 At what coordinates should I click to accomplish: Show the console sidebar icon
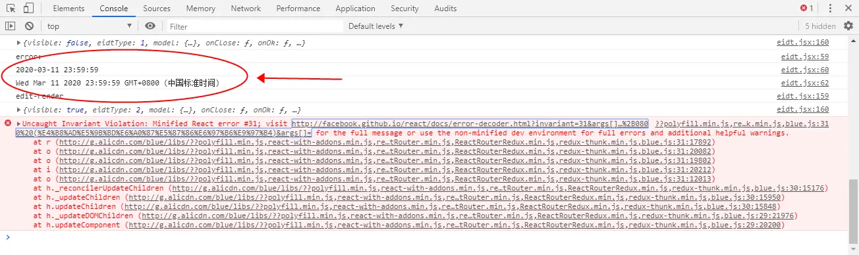tap(11, 26)
